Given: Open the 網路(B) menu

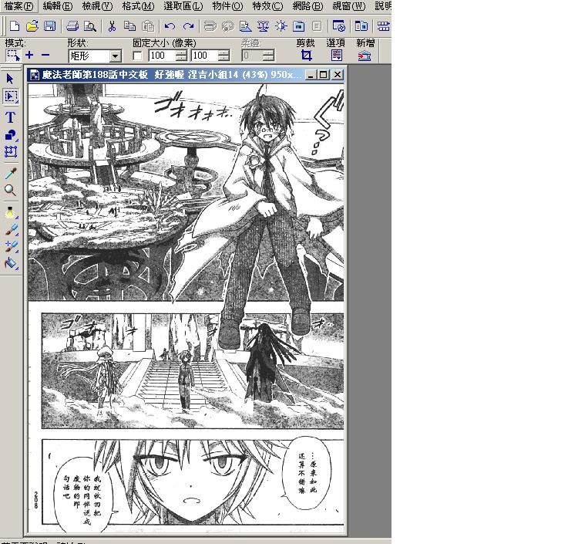Looking at the screenshot, I should [307, 6].
